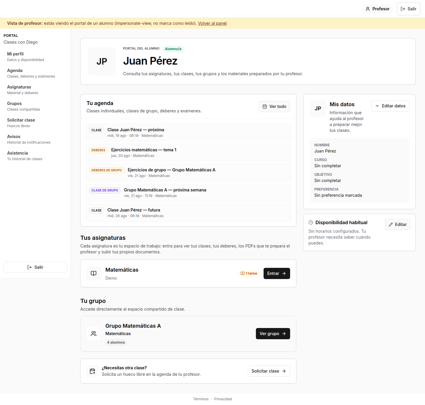425x405 pixels.
Task: Click the Editar availability button
Action: click(398, 224)
